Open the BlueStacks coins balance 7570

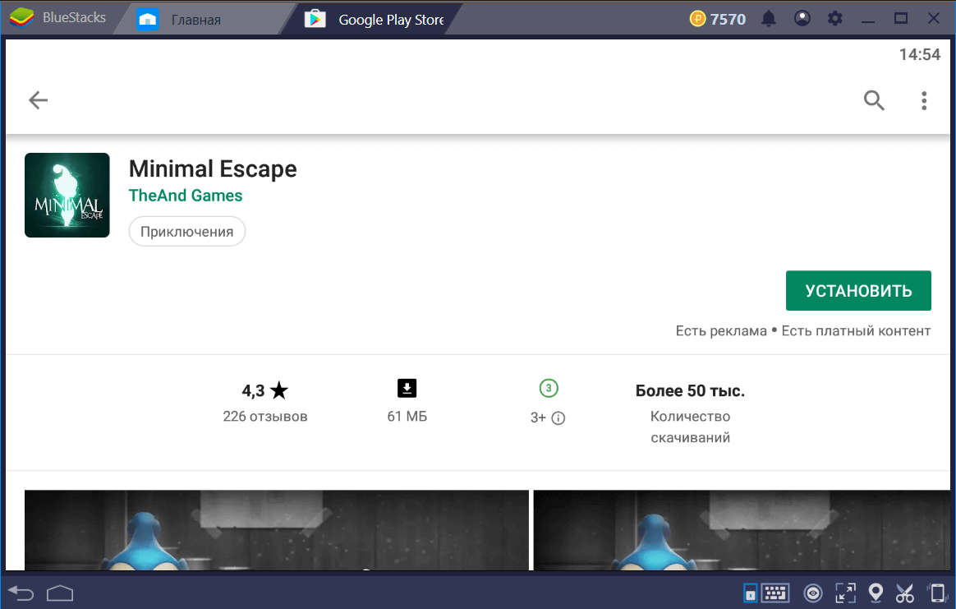coord(718,19)
